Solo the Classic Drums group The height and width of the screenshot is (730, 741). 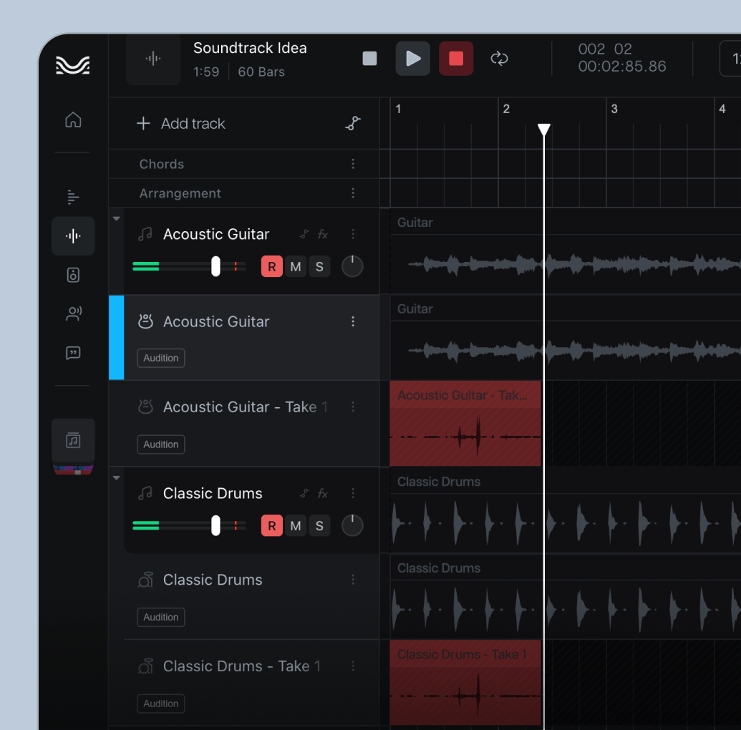click(x=319, y=526)
